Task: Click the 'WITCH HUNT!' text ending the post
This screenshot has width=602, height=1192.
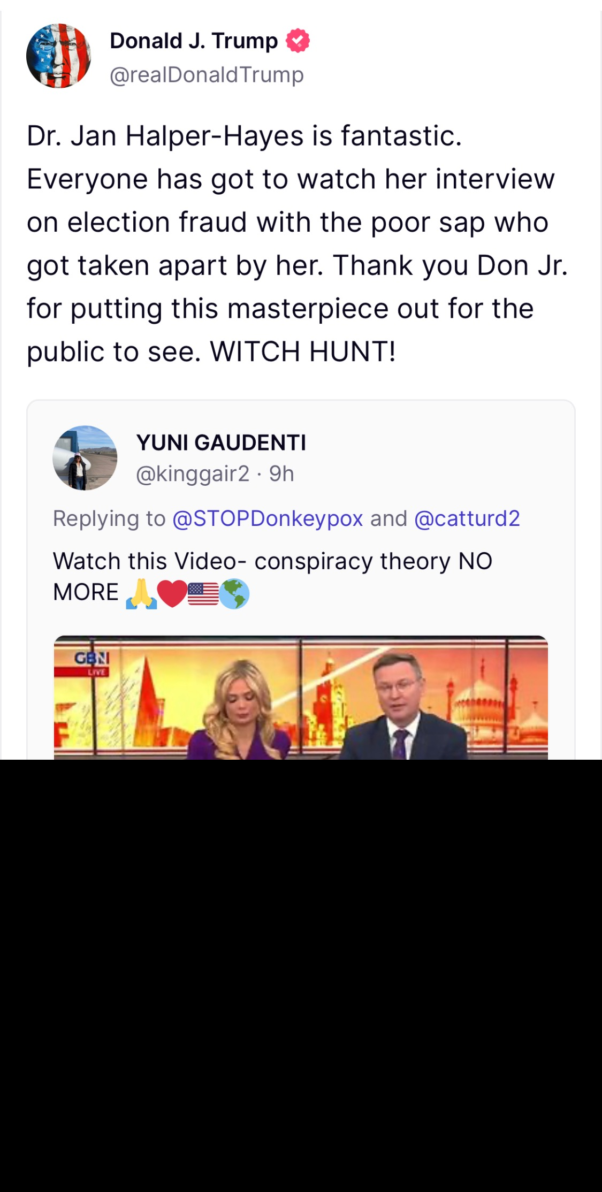Action: point(303,352)
